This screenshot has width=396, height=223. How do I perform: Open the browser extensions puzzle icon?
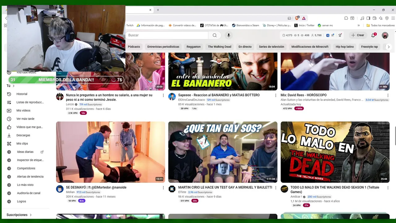click(x=346, y=18)
